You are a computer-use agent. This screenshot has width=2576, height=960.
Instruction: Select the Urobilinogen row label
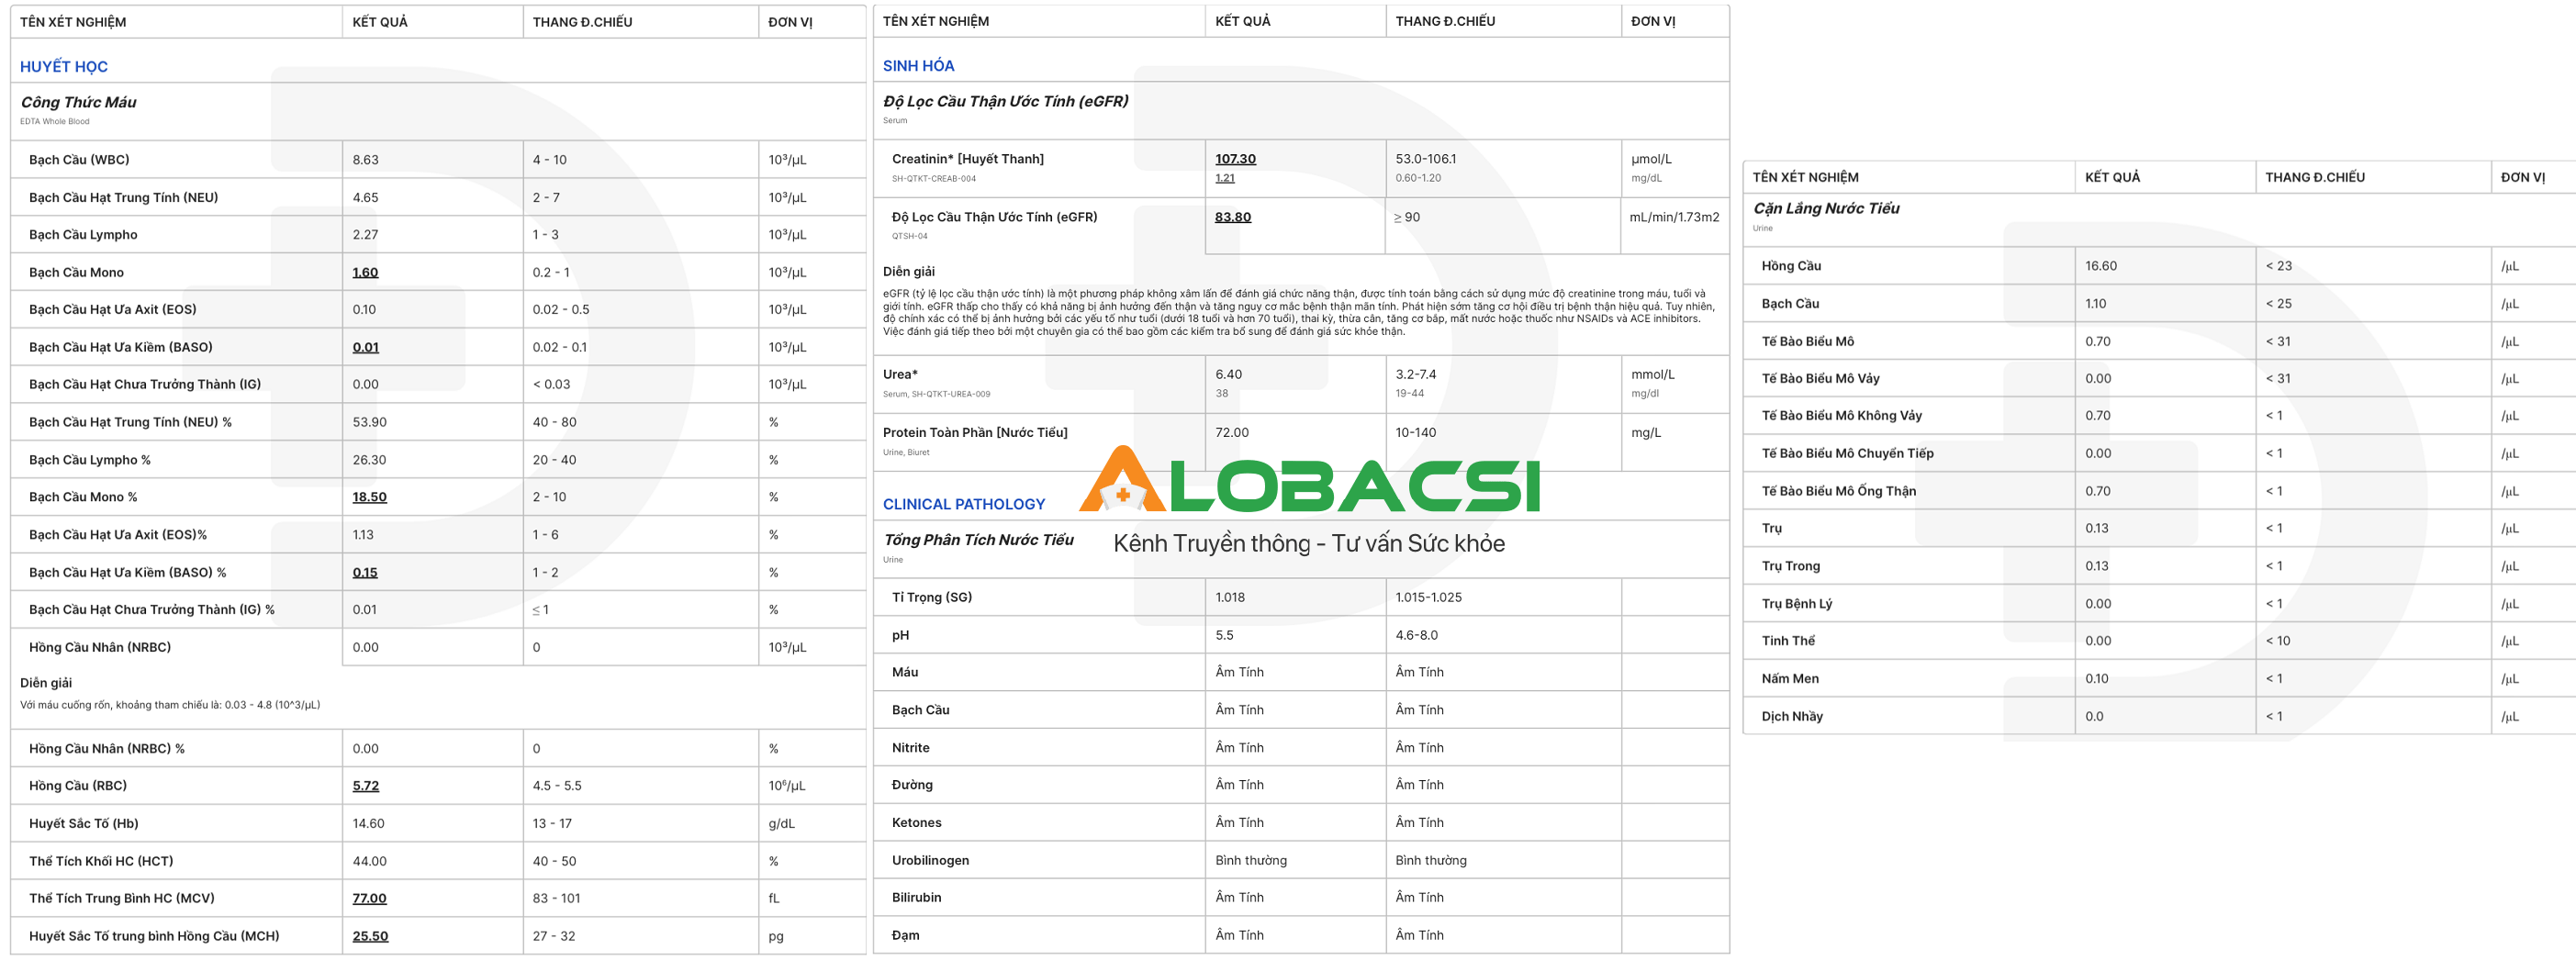coord(930,860)
